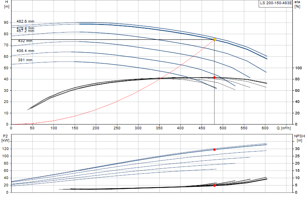
Task: Click the Q [m³/h] axis label
Action: pos(284,128)
